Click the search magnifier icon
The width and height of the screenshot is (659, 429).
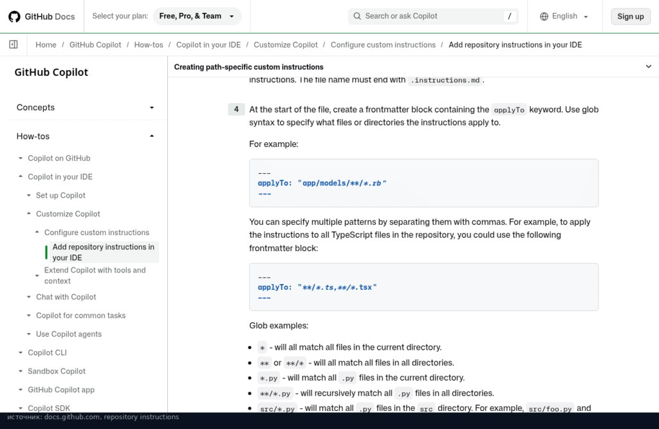point(357,16)
